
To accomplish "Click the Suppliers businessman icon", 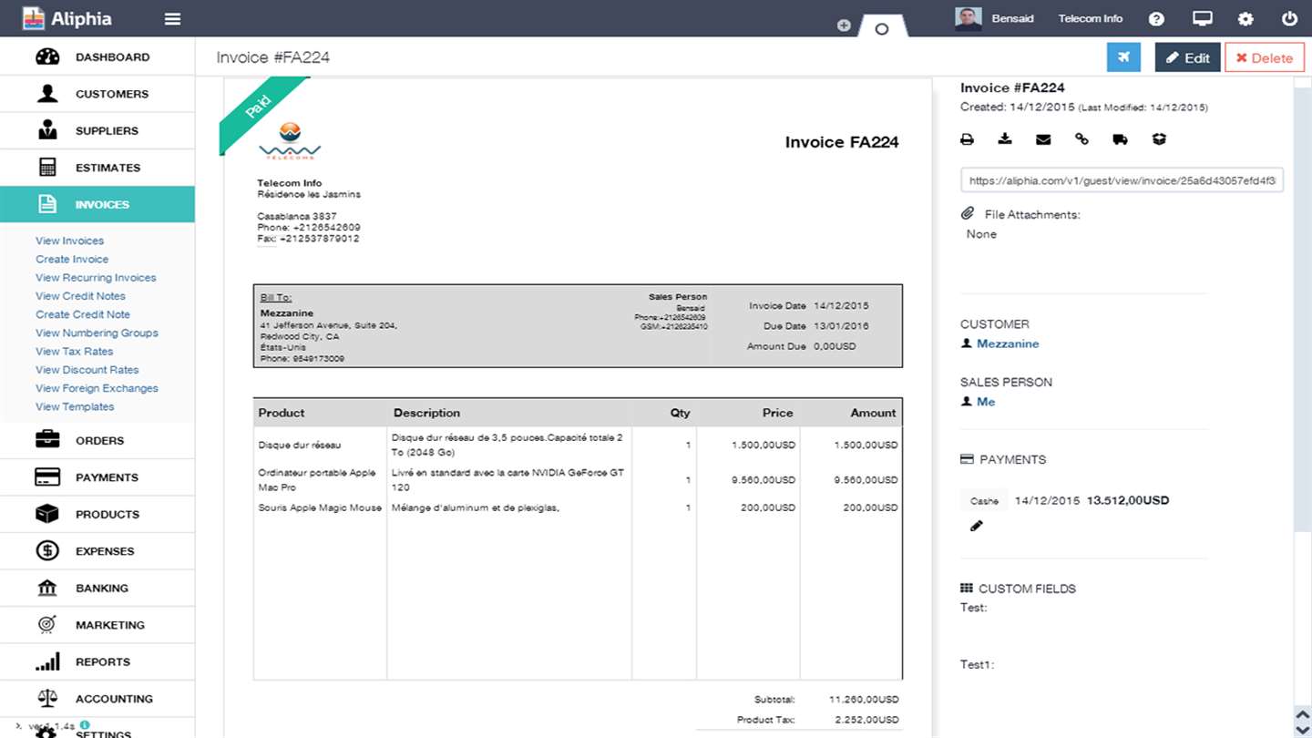I will [47, 130].
